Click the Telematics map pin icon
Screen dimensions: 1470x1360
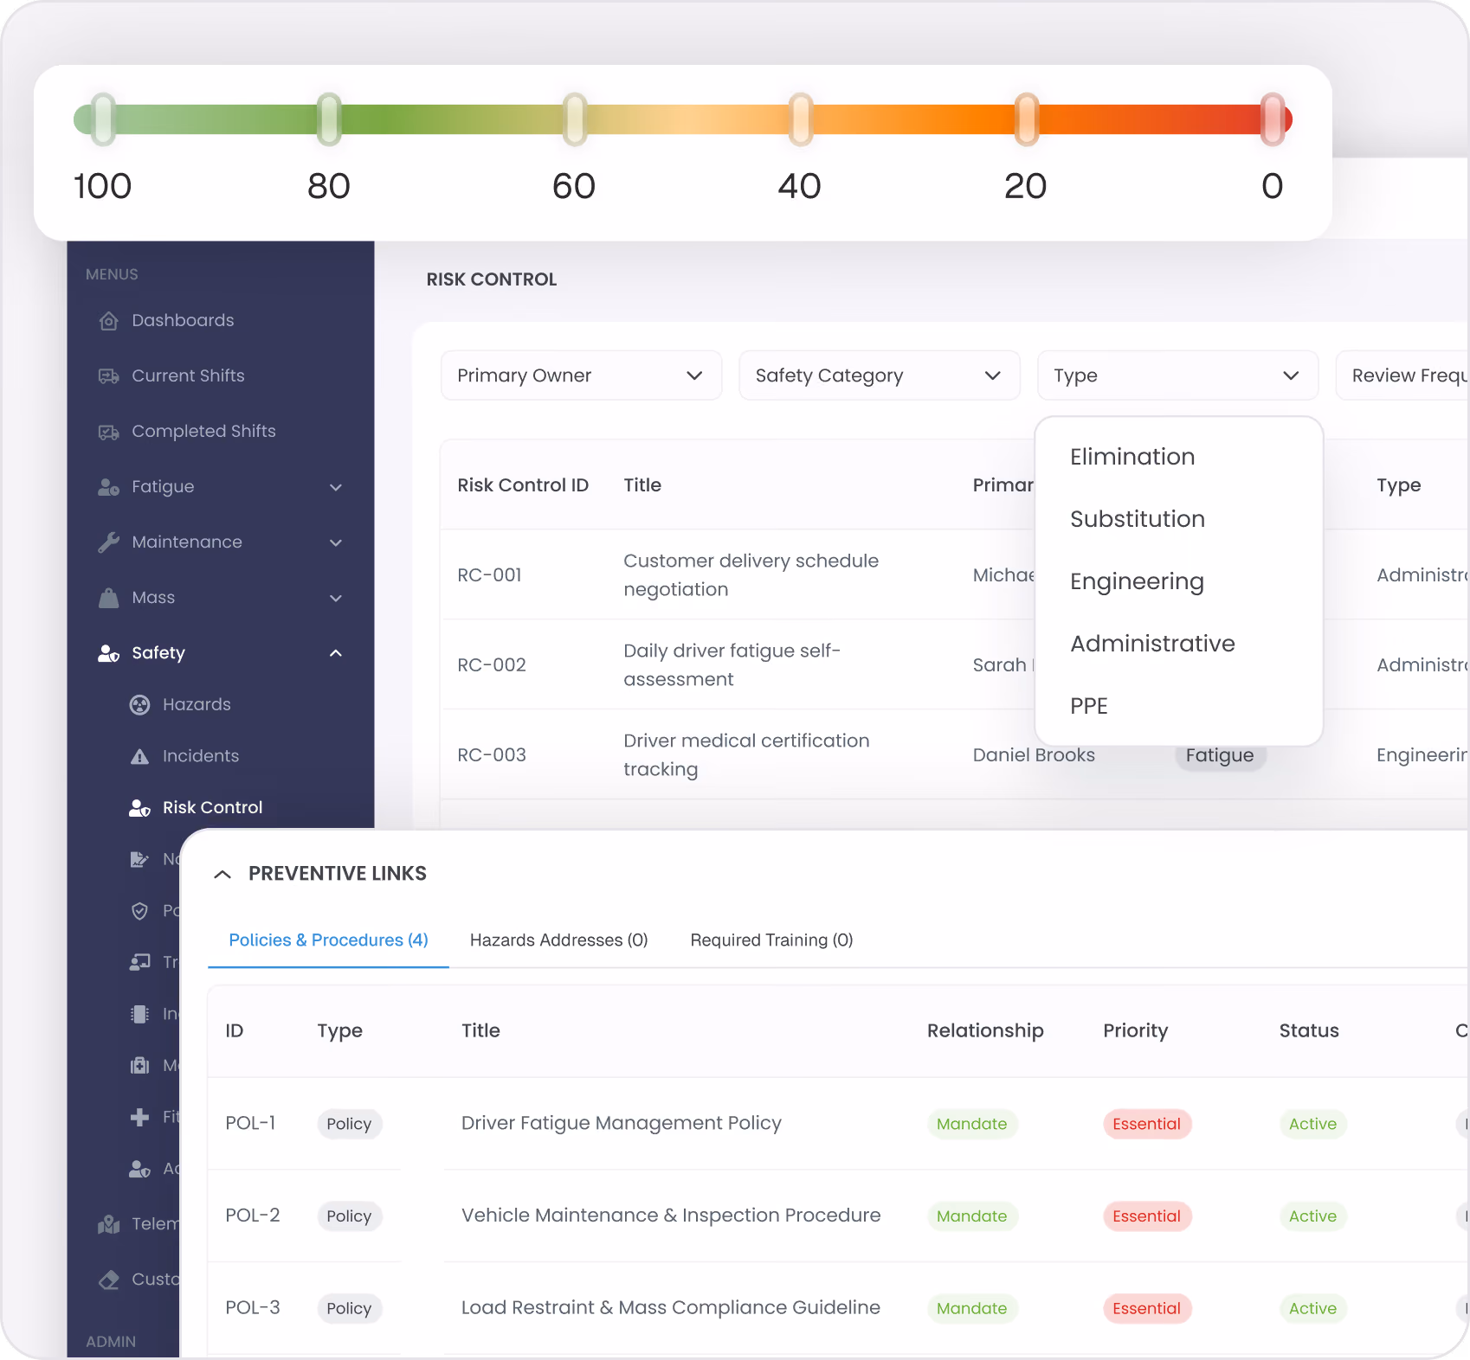coord(108,1224)
